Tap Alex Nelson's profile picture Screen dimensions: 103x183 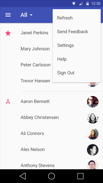(93, 150)
